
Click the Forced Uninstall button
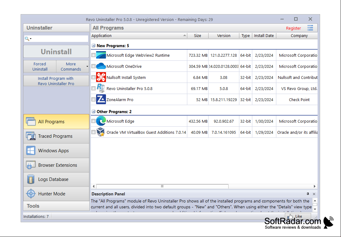coord(40,66)
